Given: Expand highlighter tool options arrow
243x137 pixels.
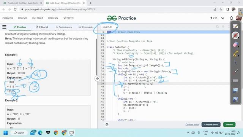Looking at the screenshot, I should click(x=238, y=56).
